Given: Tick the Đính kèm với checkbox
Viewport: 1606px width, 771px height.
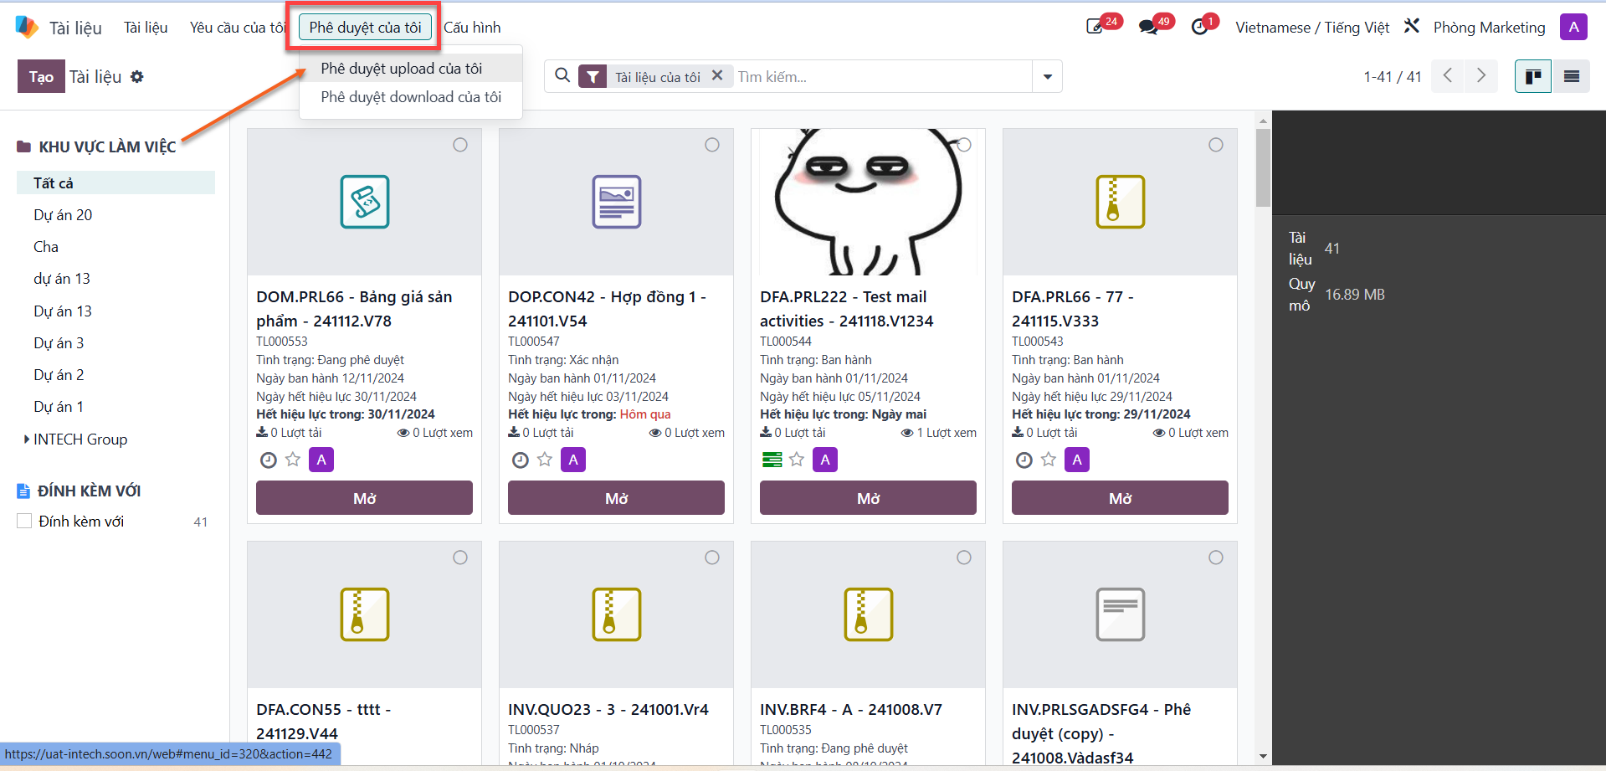Looking at the screenshot, I should 24,521.
